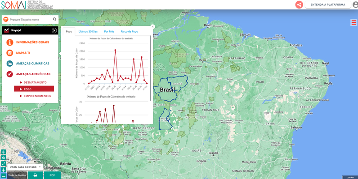The width and height of the screenshot is (358, 179).
Task: Open the Risco de Fogo tab
Action: click(x=130, y=31)
